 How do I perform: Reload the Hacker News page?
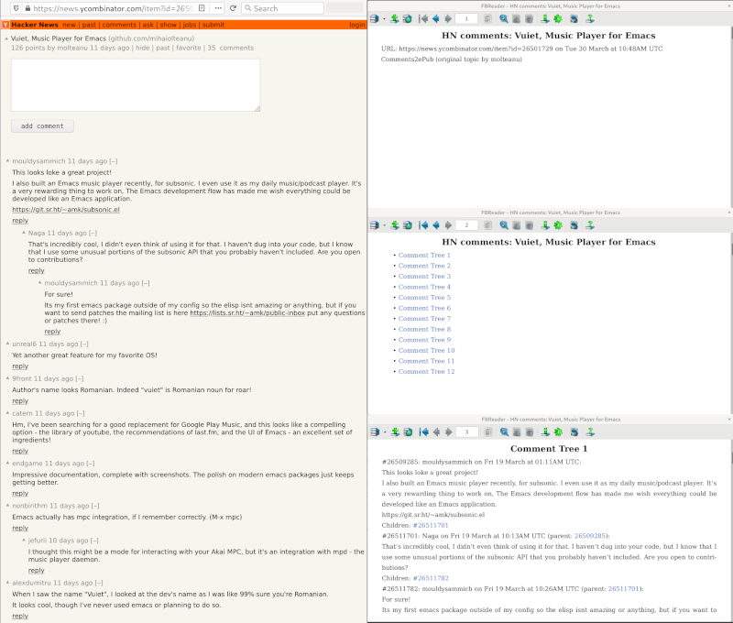pos(233,8)
